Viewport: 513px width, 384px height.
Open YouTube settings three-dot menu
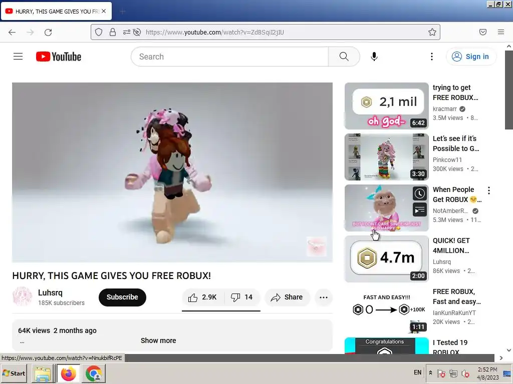pos(431,56)
